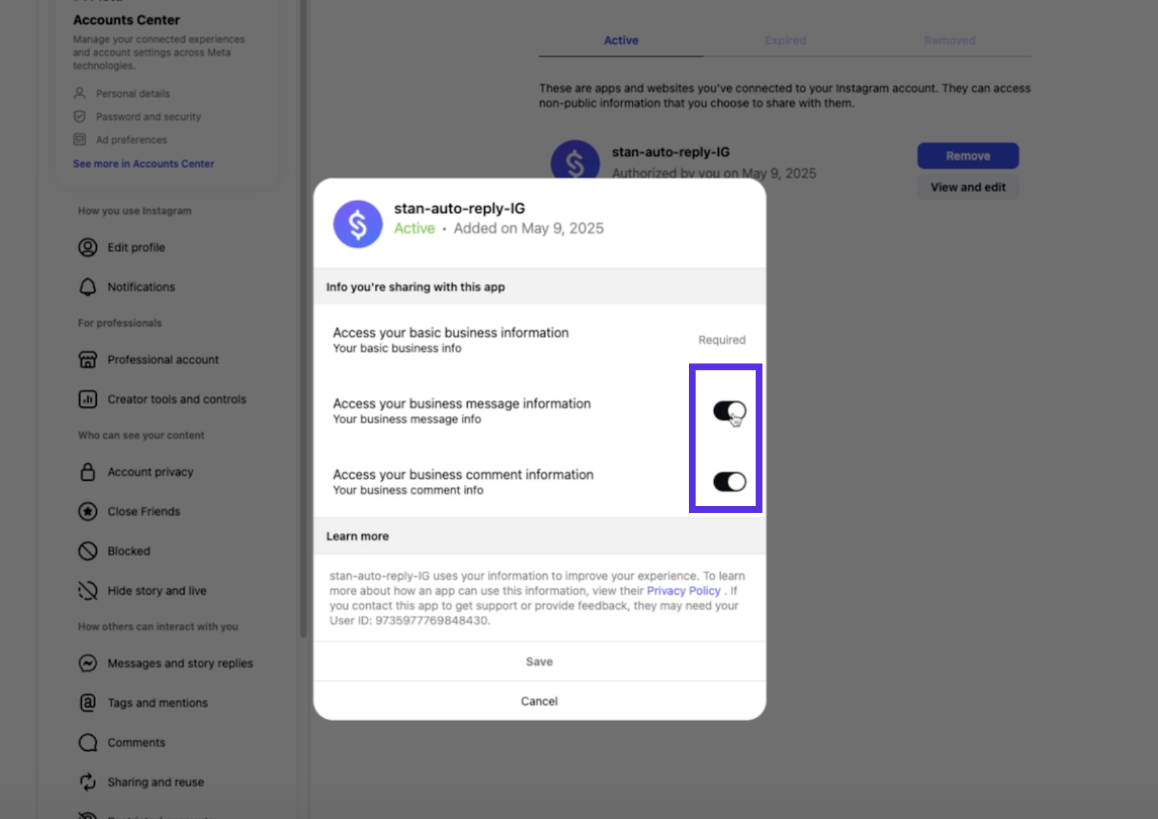Click the Notifications bell icon
Viewport: 1158px width, 819px height.
(x=88, y=287)
